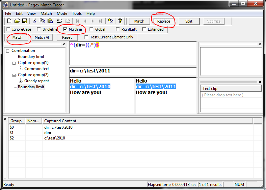Screen dimensions: 266x190
Task: Open the File menu
Action: [x=8, y=13]
